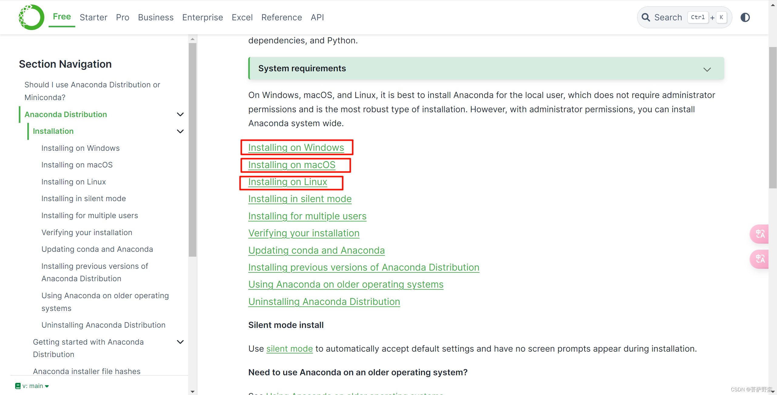Select 'Anaconda Distribution' in sidebar navigation
The image size is (777, 395).
point(66,114)
